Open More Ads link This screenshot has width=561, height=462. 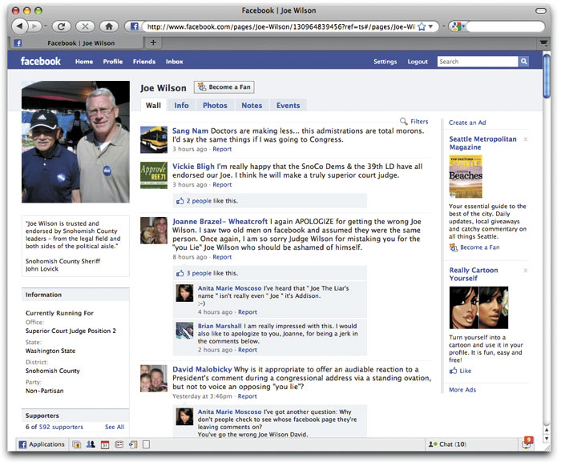point(462,390)
